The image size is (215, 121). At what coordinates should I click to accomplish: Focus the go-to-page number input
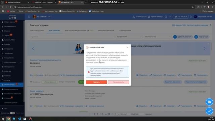[x=141, y=114]
